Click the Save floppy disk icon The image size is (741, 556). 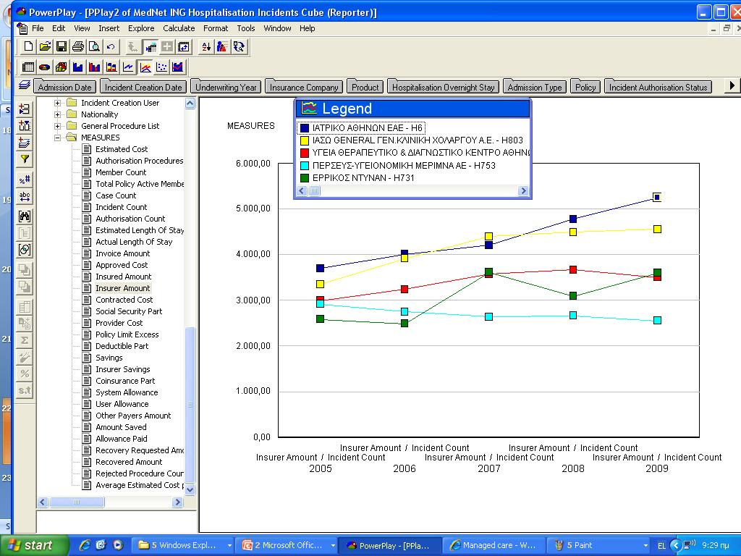pos(62,46)
